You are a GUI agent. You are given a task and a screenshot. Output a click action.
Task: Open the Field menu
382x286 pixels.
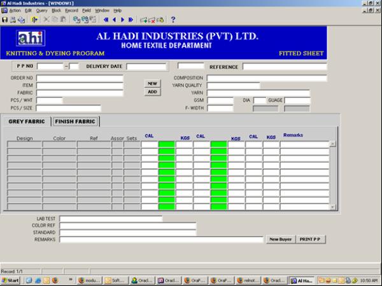point(87,10)
